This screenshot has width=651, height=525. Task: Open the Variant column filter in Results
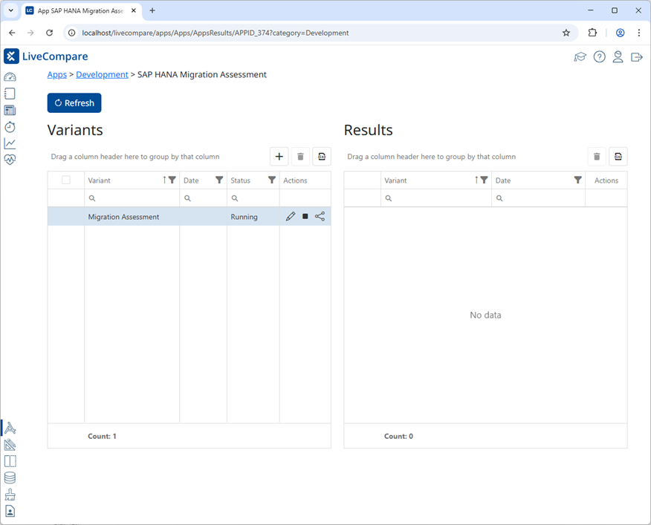[x=484, y=180]
